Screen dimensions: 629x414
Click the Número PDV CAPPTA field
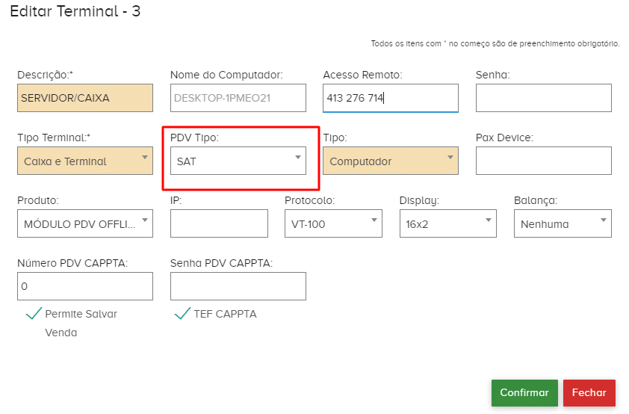[x=84, y=286]
